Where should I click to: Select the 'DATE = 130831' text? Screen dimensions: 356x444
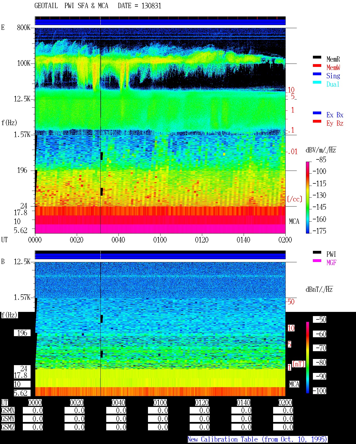tap(140, 6)
